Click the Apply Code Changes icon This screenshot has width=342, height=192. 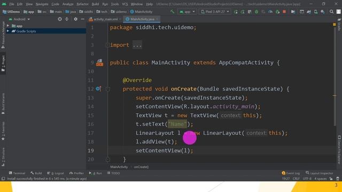(250, 12)
